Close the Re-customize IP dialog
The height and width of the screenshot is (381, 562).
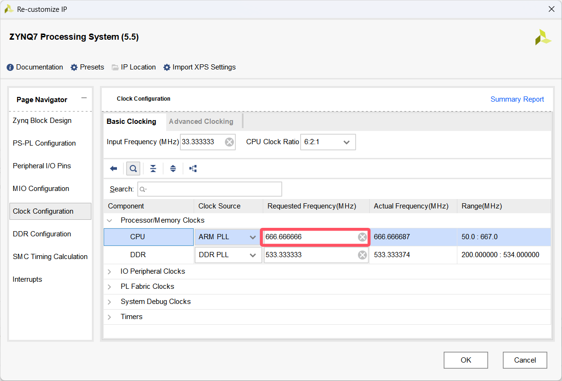pyautogui.click(x=551, y=9)
